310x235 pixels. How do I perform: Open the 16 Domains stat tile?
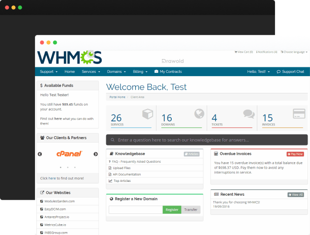pyautogui.click(x=182, y=118)
